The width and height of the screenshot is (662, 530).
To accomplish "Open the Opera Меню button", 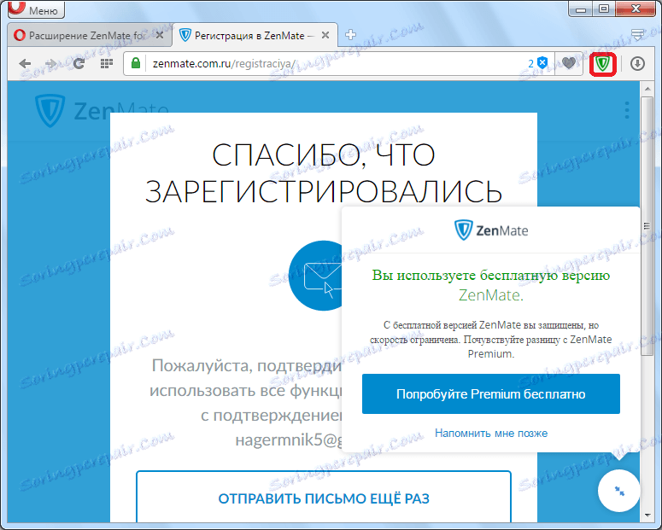I will pos(37,9).
